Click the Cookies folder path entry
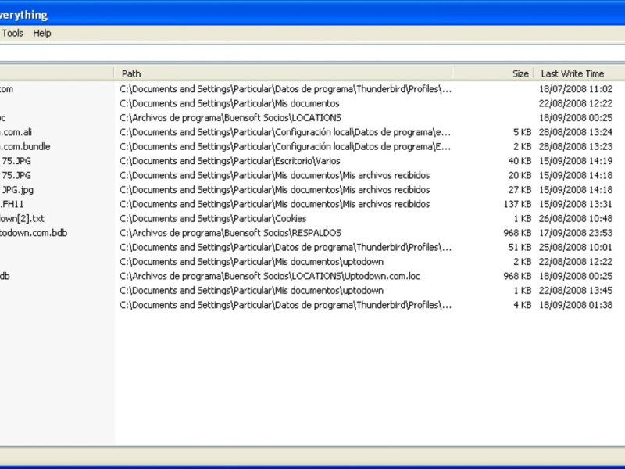 212,219
